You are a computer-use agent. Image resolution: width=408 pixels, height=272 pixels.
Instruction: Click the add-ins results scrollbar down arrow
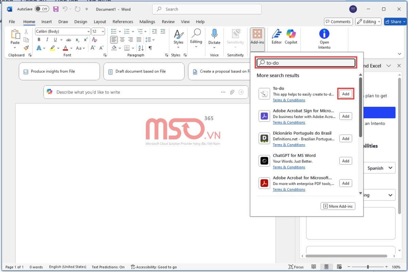(361, 193)
